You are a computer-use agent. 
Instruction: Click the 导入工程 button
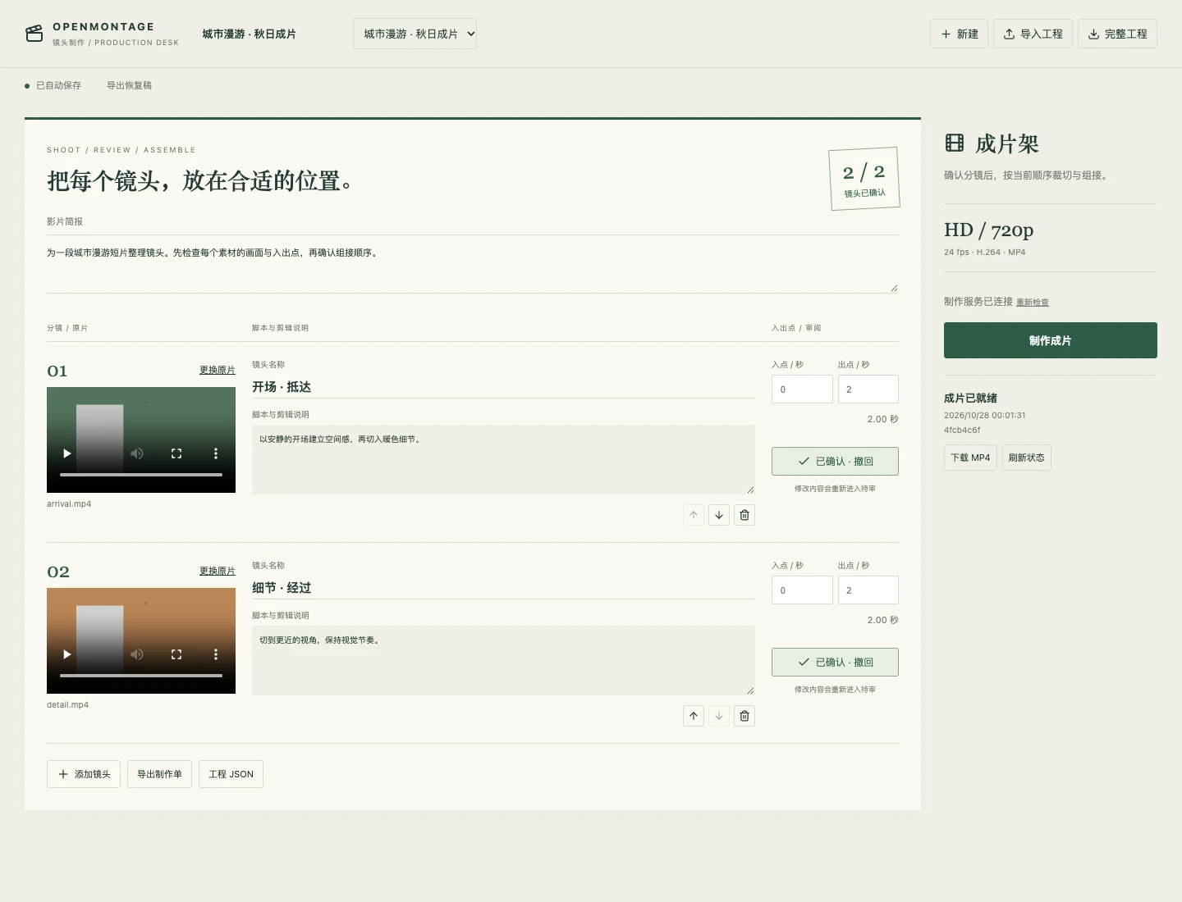(1033, 34)
